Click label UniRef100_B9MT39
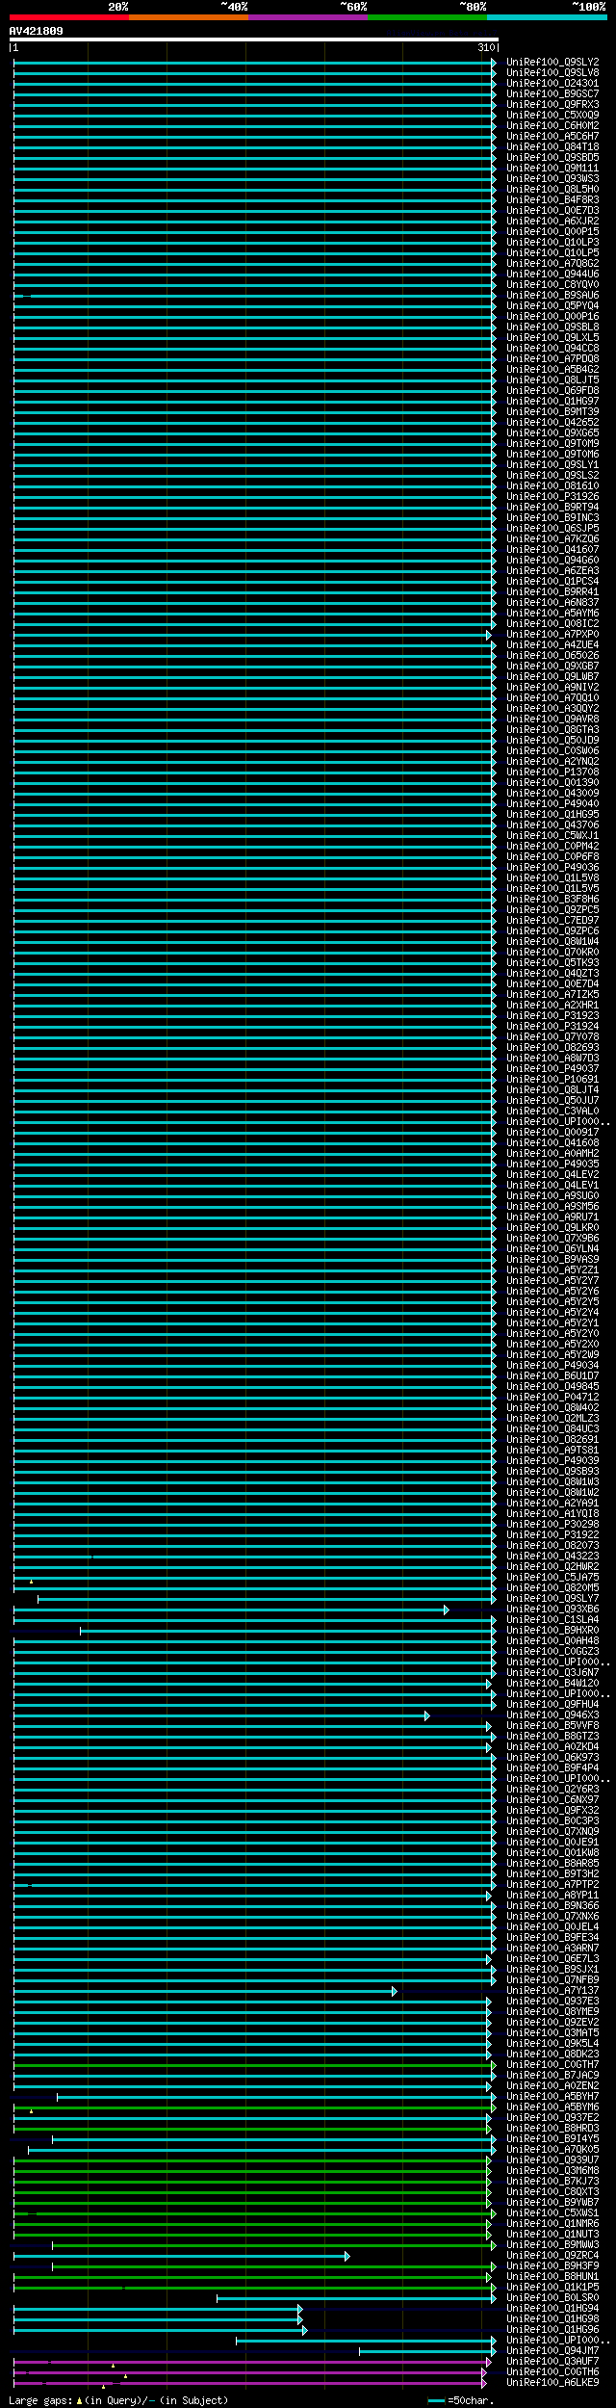 [552, 412]
